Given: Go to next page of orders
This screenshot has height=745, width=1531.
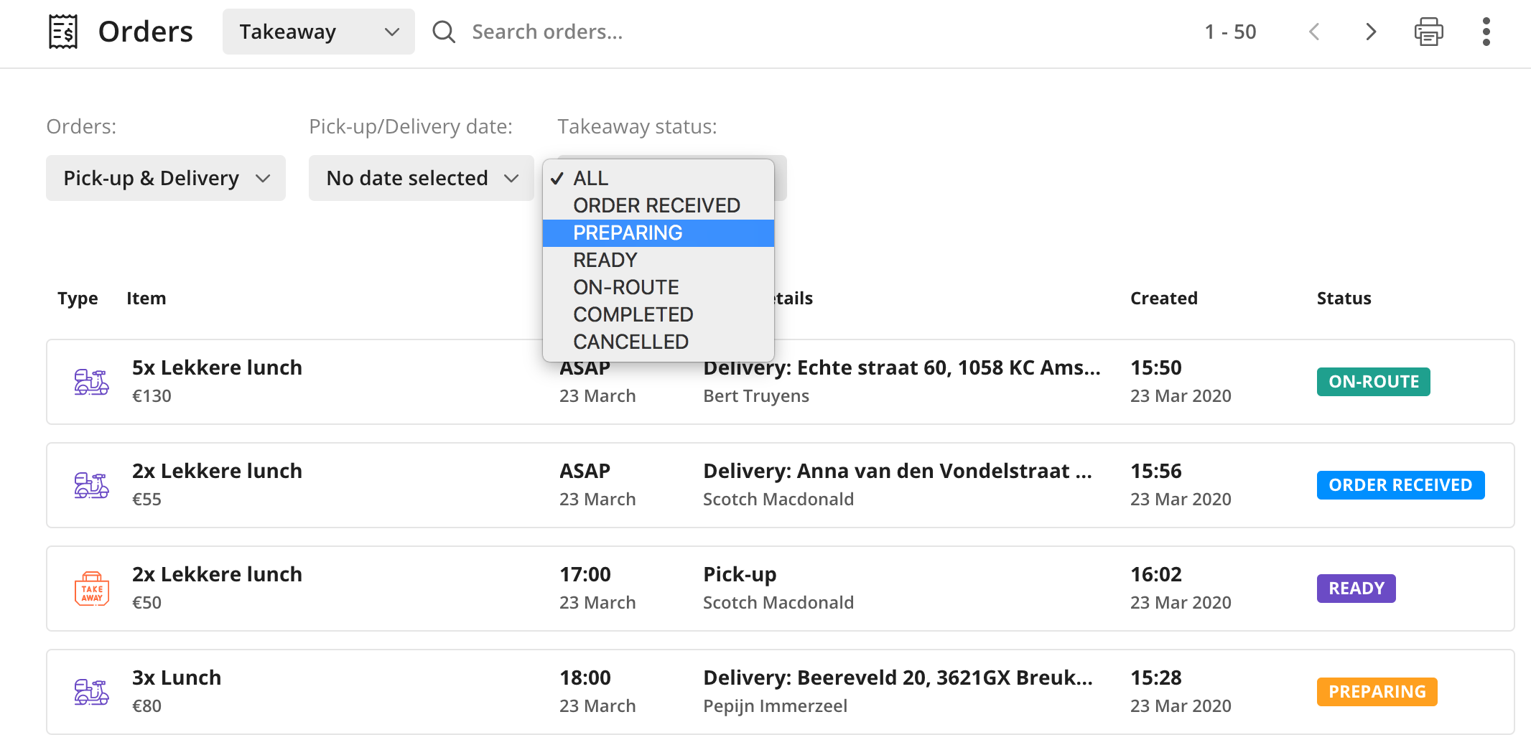Looking at the screenshot, I should tap(1370, 32).
